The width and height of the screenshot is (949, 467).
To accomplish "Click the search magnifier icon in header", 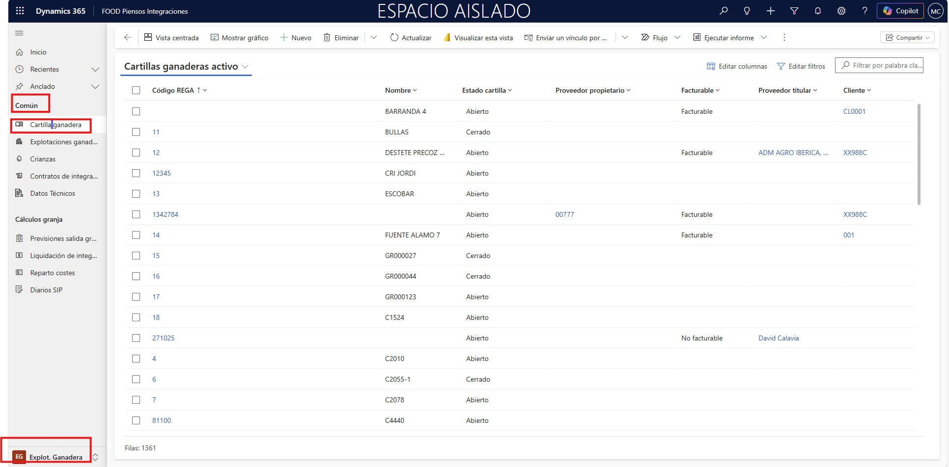I will click(x=723, y=11).
